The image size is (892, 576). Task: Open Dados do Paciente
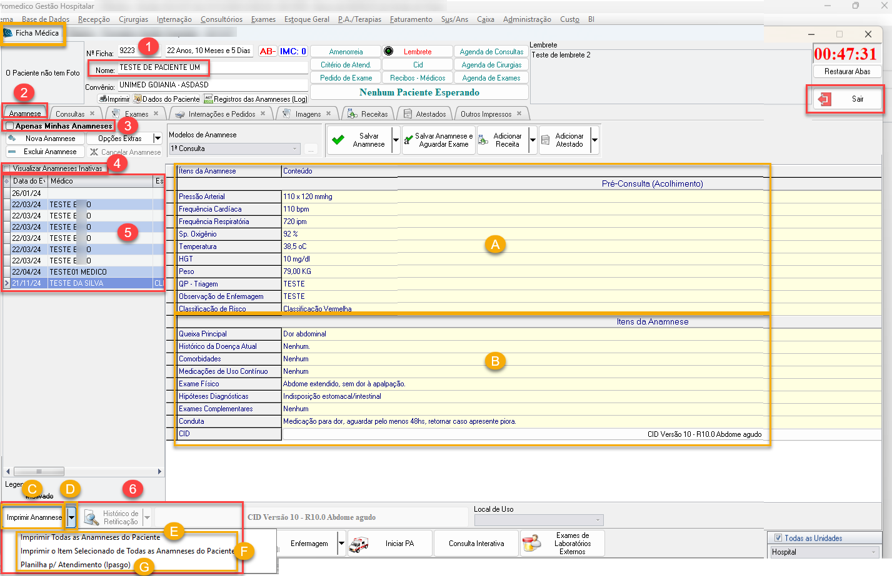[166, 99]
